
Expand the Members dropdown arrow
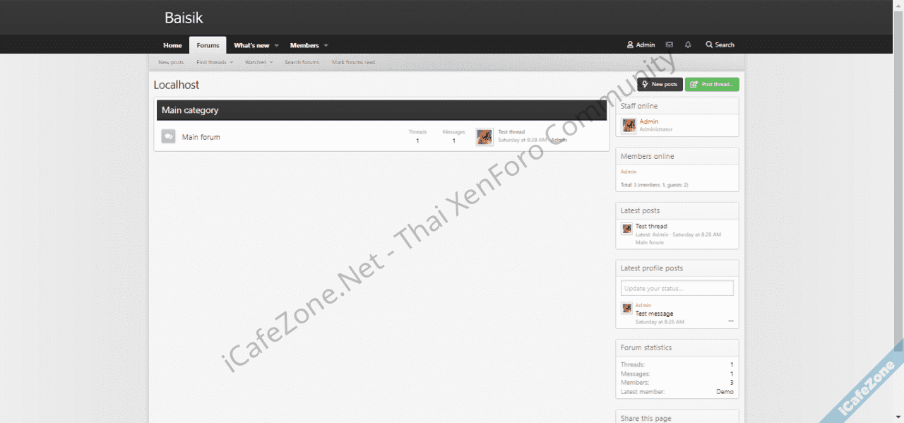click(x=326, y=45)
